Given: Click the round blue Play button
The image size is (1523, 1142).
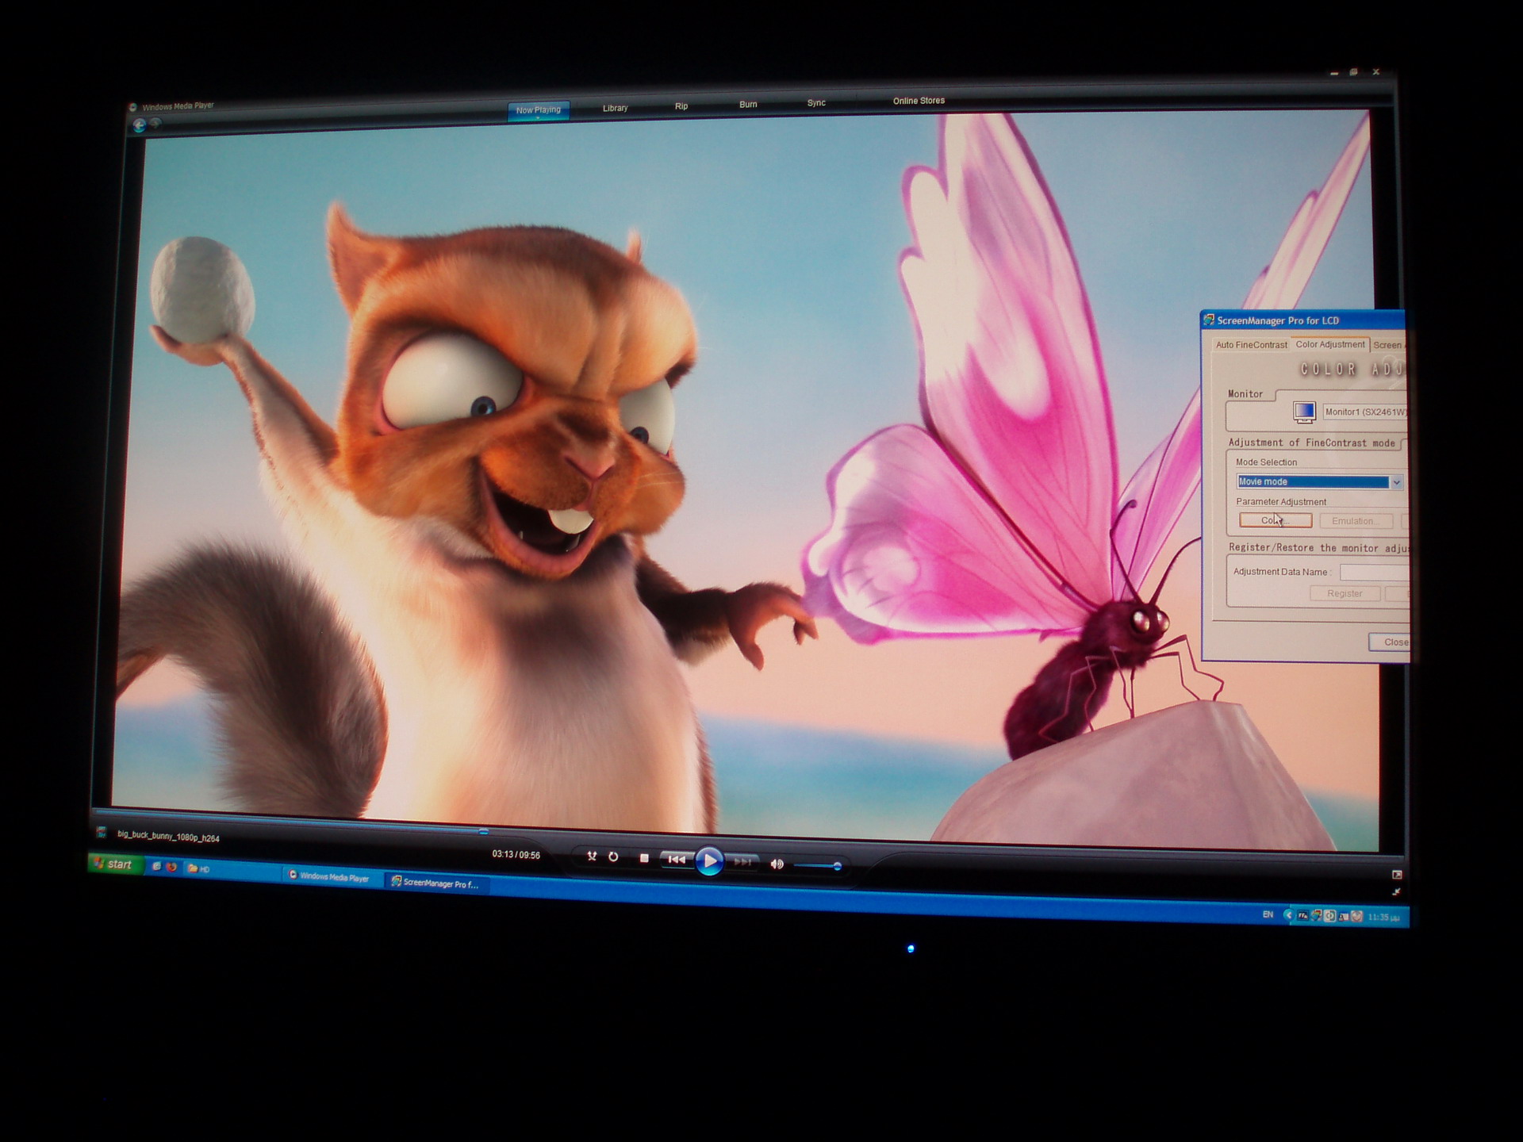Looking at the screenshot, I should (709, 861).
